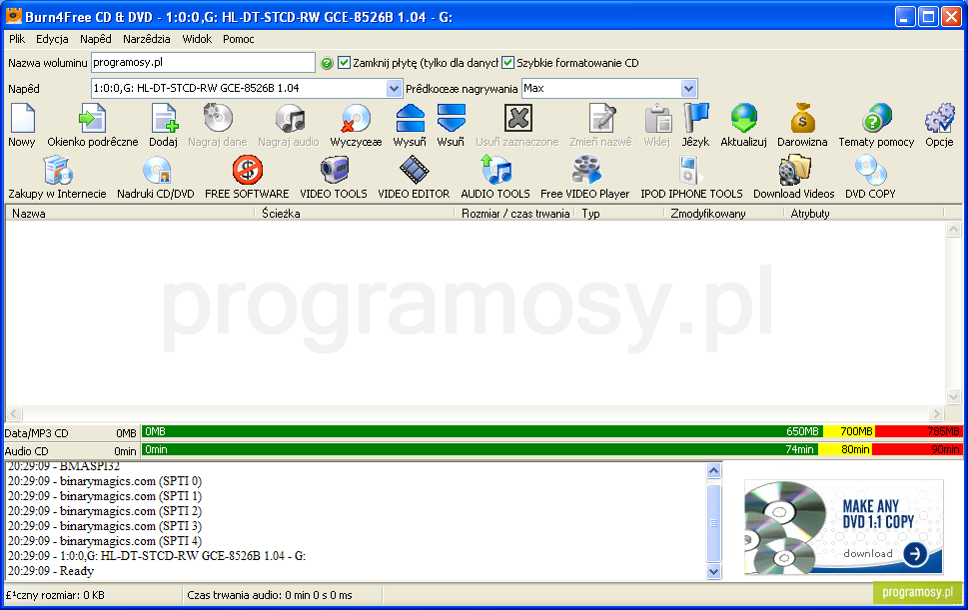This screenshot has width=968, height=610.
Task: Open the Widok menu
Action: 197,39
